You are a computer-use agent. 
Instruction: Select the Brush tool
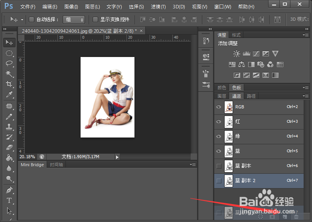pos(9,117)
